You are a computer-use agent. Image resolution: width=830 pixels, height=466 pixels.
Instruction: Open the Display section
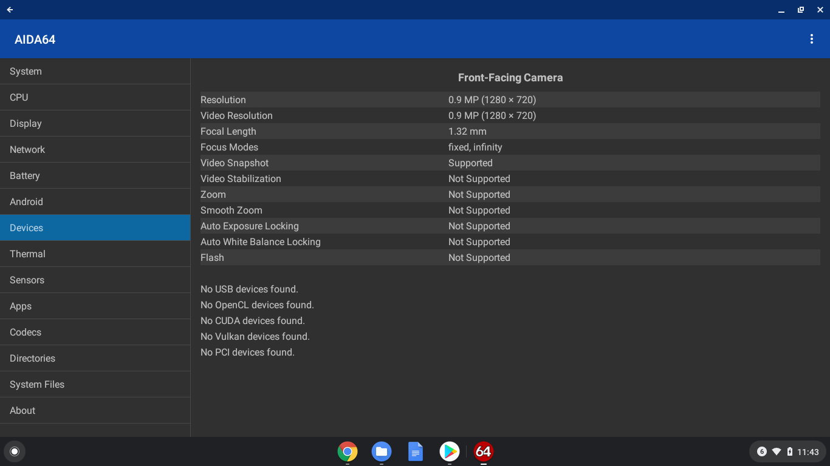pyautogui.click(x=95, y=124)
